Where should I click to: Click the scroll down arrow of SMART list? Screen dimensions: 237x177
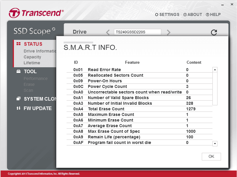215,144
